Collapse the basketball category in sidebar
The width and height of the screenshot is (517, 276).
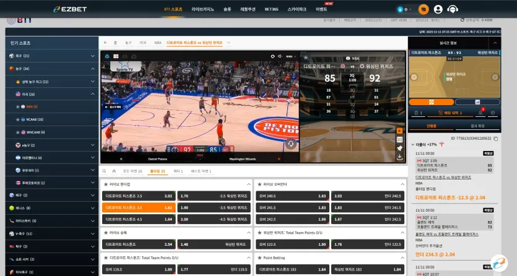[93, 69]
